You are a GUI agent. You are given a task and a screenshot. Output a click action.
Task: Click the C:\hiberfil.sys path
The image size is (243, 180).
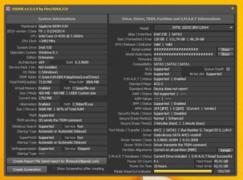83,104
